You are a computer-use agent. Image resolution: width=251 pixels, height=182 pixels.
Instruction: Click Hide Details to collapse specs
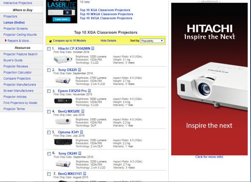[x=108, y=41]
